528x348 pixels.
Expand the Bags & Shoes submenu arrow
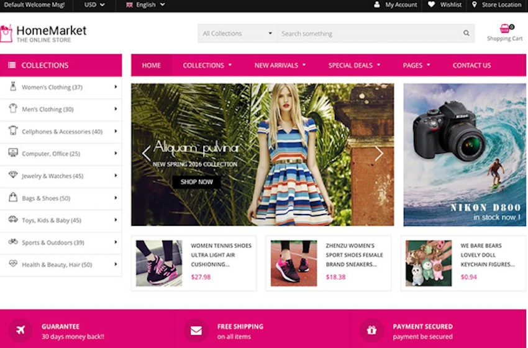pos(116,198)
